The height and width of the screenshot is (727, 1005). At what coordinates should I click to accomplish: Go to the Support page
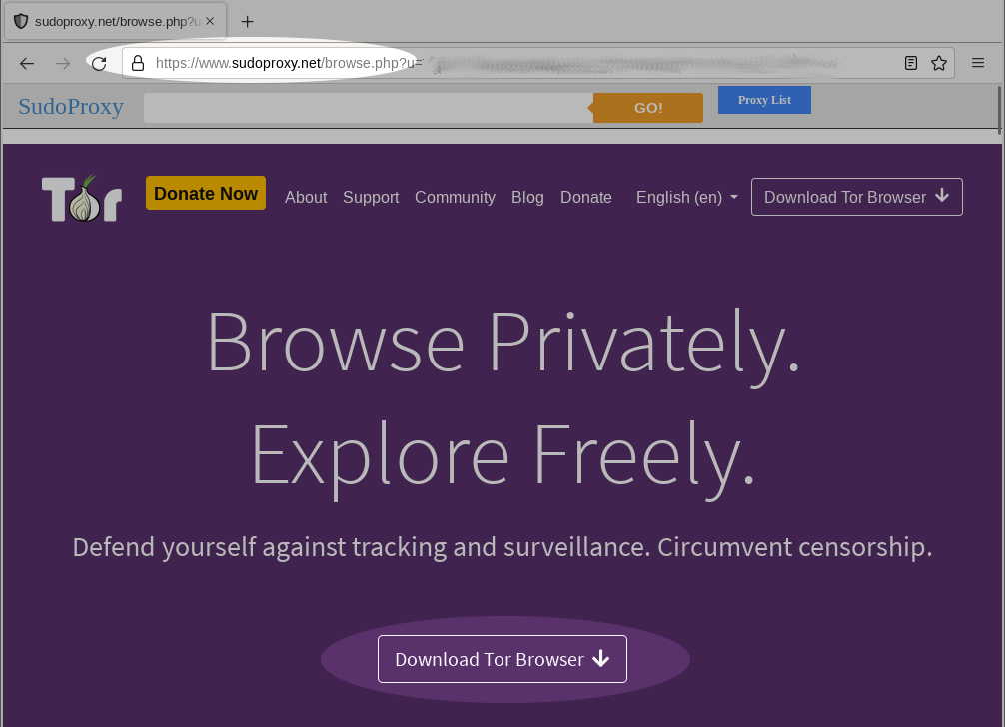pos(371,197)
